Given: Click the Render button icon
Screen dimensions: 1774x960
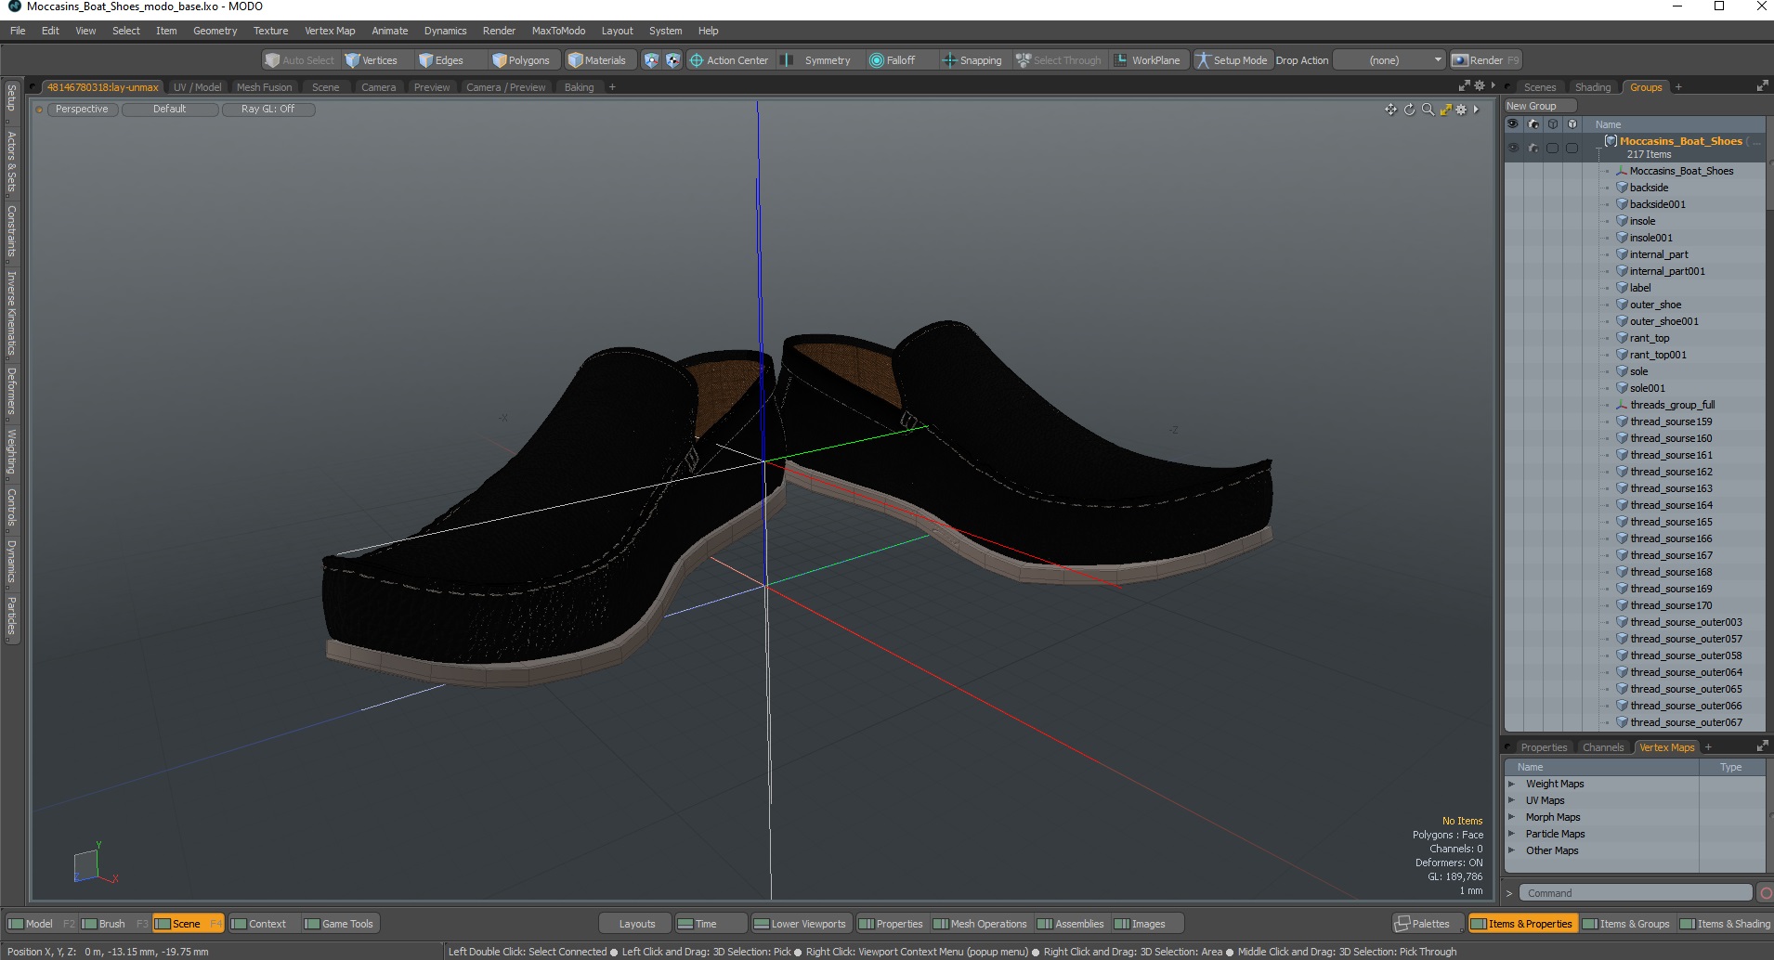Looking at the screenshot, I should (1460, 60).
